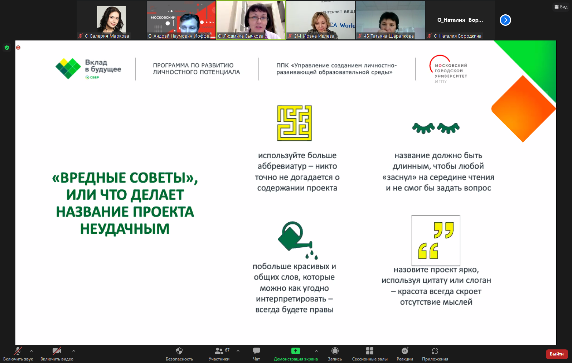Click text название должно быть длинным
Image resolution: width=572 pixels, height=363 pixels.
click(x=438, y=171)
